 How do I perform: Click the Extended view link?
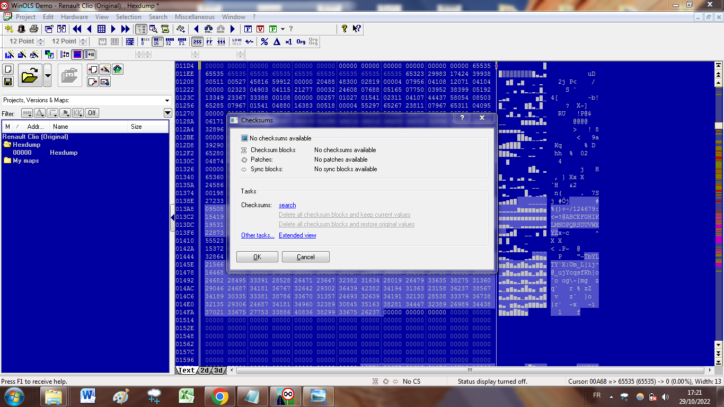297,235
